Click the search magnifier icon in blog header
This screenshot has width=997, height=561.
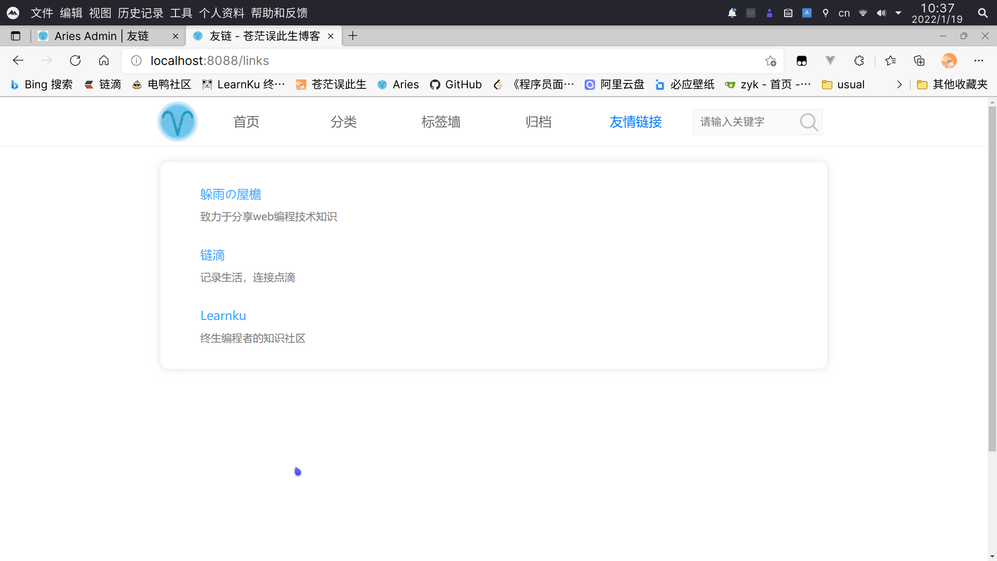coord(809,123)
